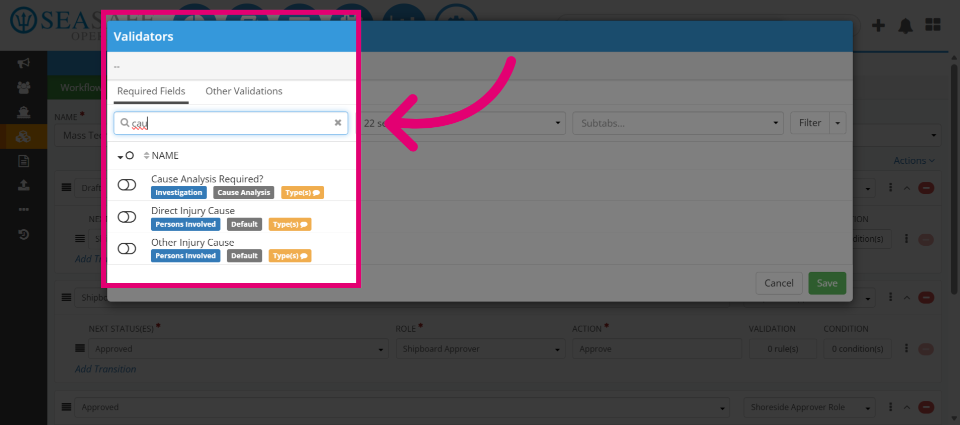Collapse the Shipboard status section chevron
960x425 pixels.
(906, 297)
